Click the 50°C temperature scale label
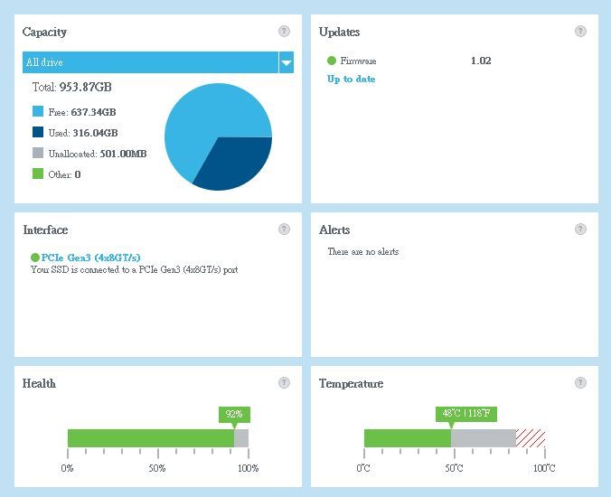Screen dimensions: 611x497 click(455, 468)
